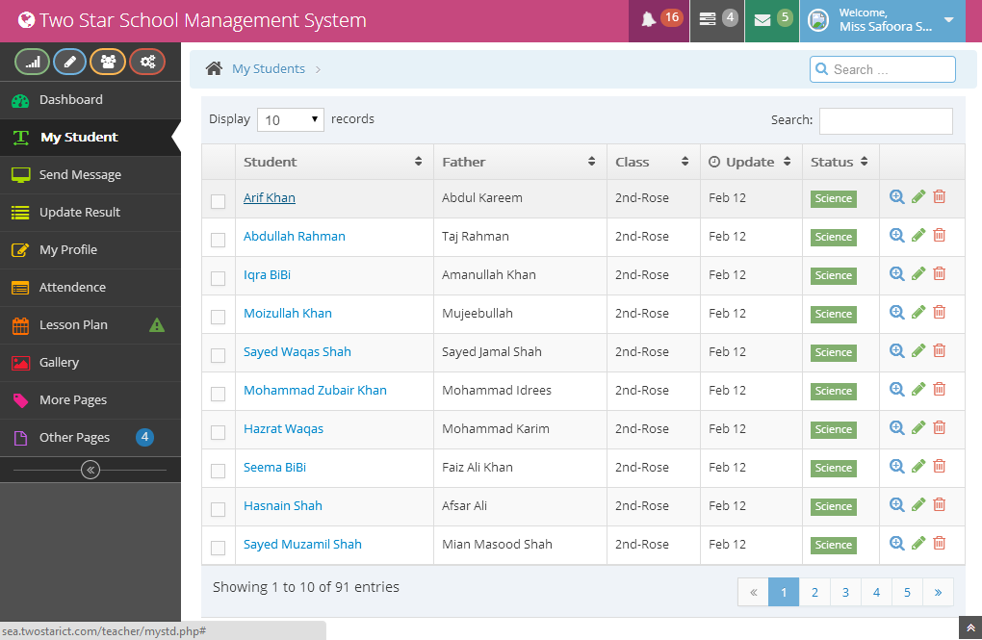The image size is (982, 640).
Task: Sort the table by the Update column
Action: click(x=751, y=162)
